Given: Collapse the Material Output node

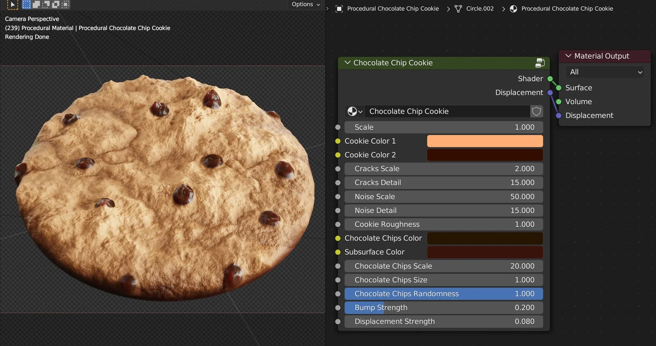Looking at the screenshot, I should point(568,56).
